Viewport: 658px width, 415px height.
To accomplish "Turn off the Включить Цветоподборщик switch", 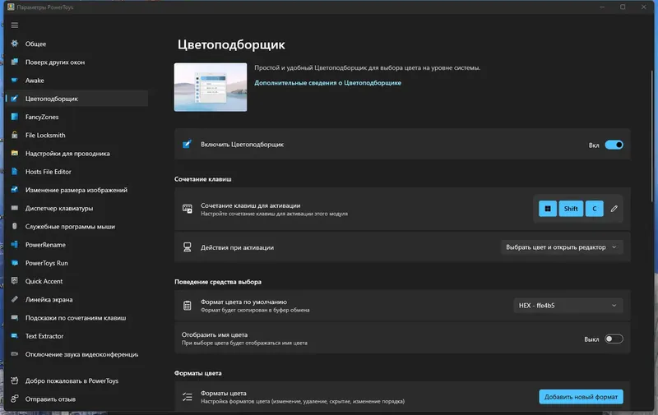I will [614, 145].
